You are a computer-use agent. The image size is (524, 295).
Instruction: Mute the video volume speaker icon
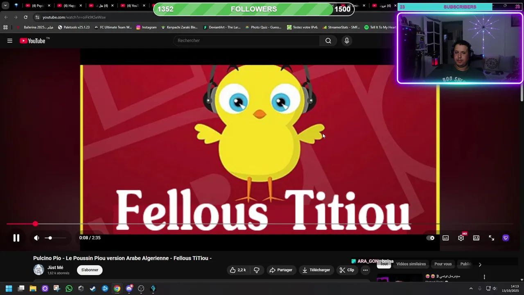point(36,238)
